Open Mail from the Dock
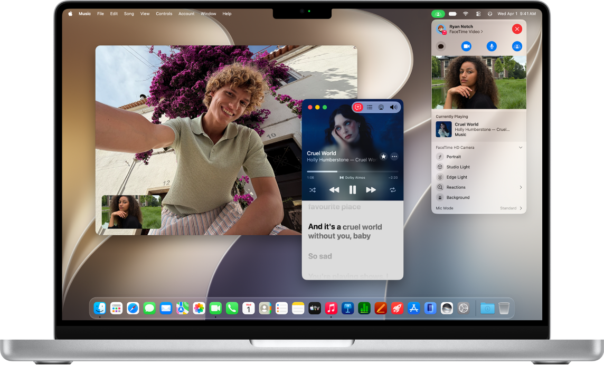604x365 pixels. [x=166, y=308]
